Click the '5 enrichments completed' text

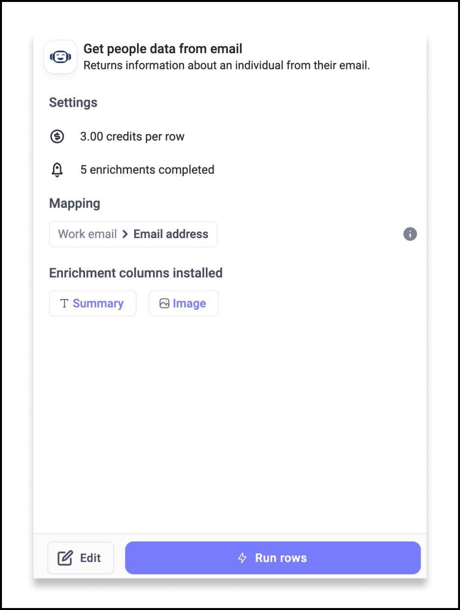[147, 170]
